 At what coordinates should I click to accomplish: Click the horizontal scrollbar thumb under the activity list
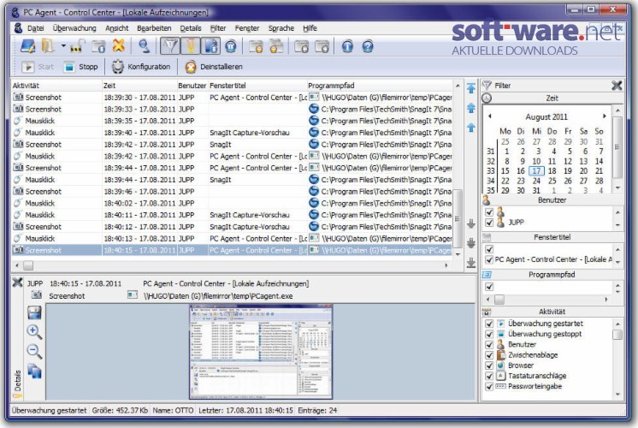coord(28,265)
